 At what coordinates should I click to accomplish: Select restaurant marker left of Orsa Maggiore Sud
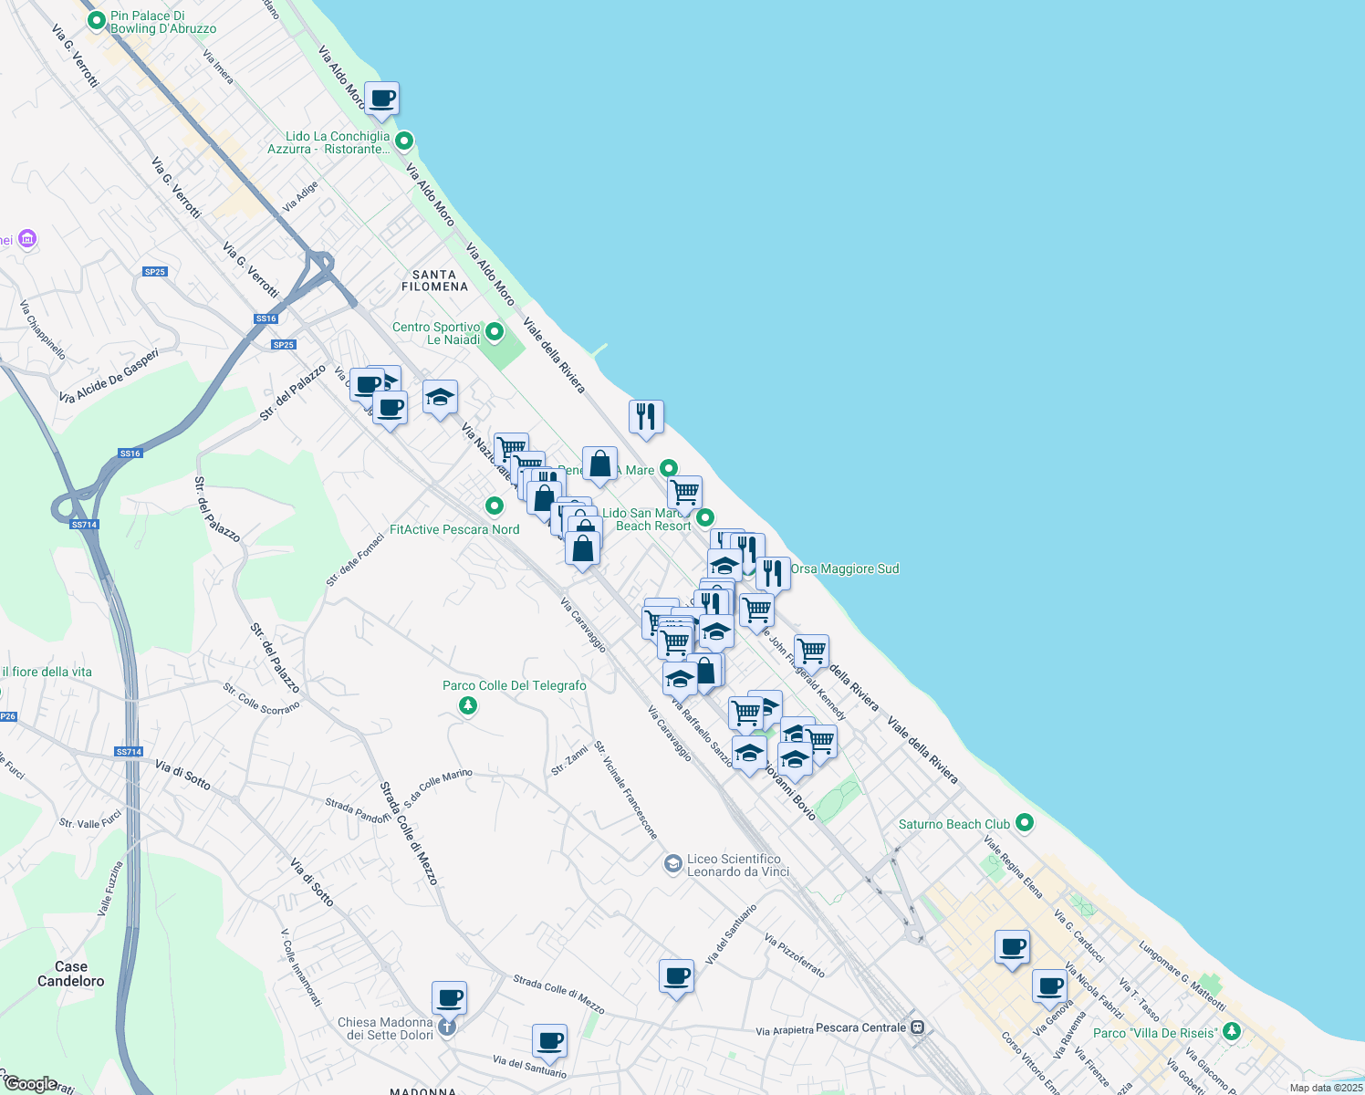click(773, 574)
